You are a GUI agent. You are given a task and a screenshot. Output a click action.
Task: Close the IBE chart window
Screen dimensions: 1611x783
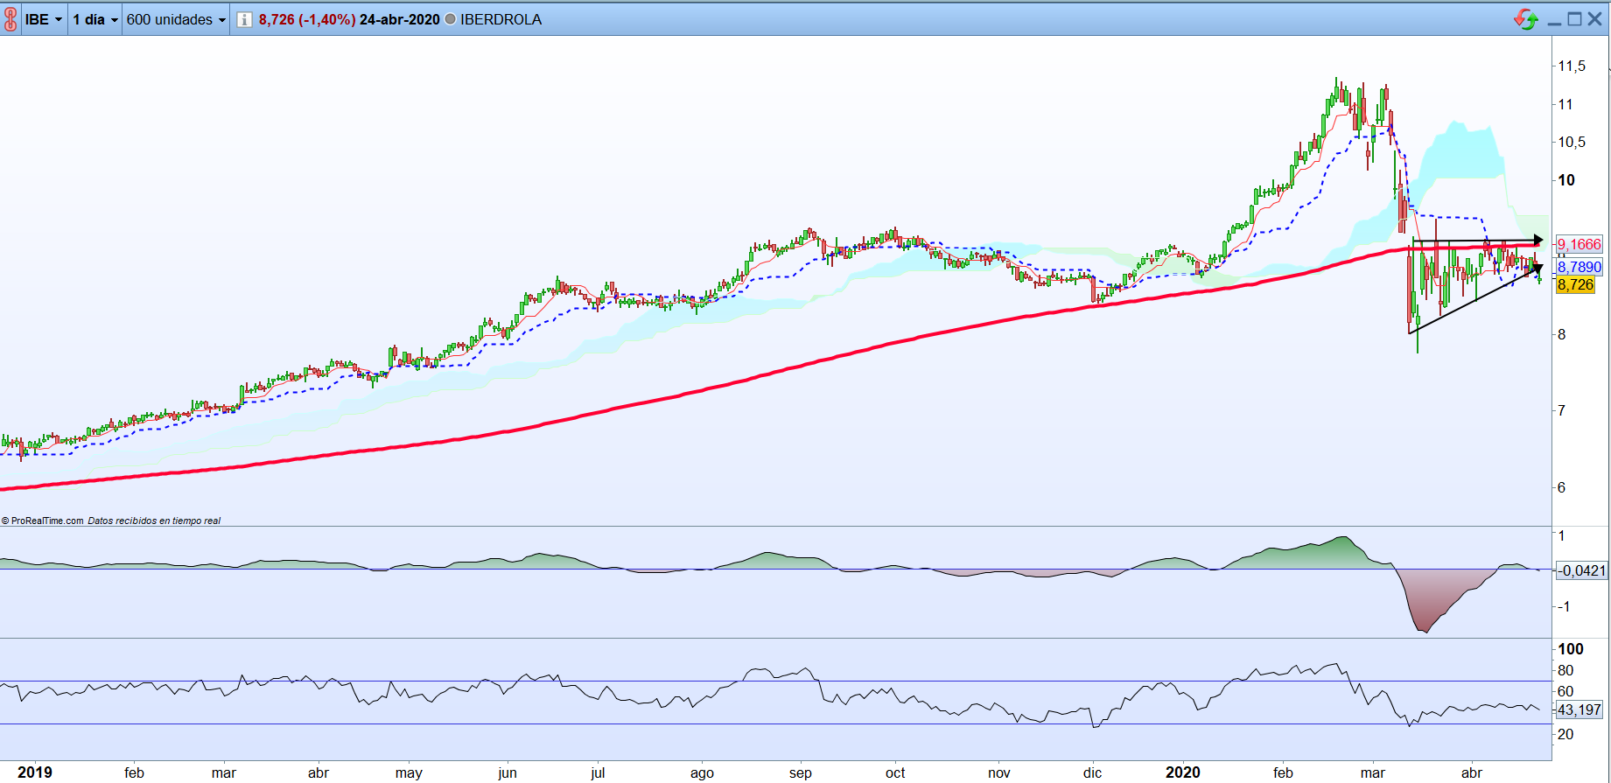(x=1595, y=19)
